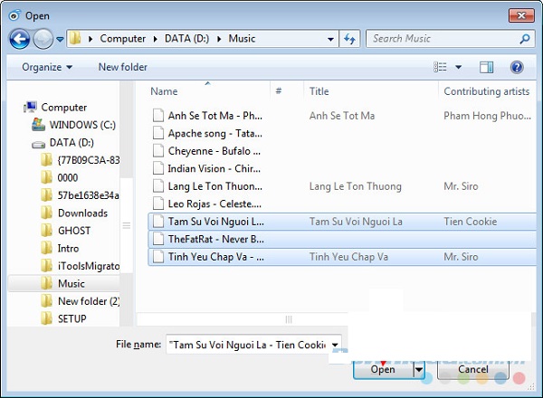Expand the File name dropdown arrow
The width and height of the screenshot is (543, 398).
coord(335,345)
